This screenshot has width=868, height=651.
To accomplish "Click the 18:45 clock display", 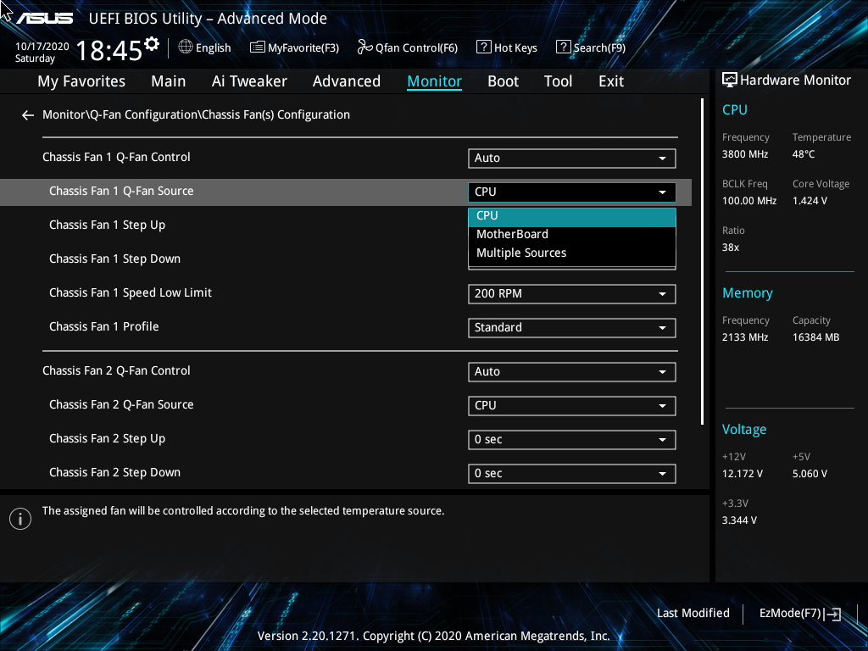I will (109, 50).
